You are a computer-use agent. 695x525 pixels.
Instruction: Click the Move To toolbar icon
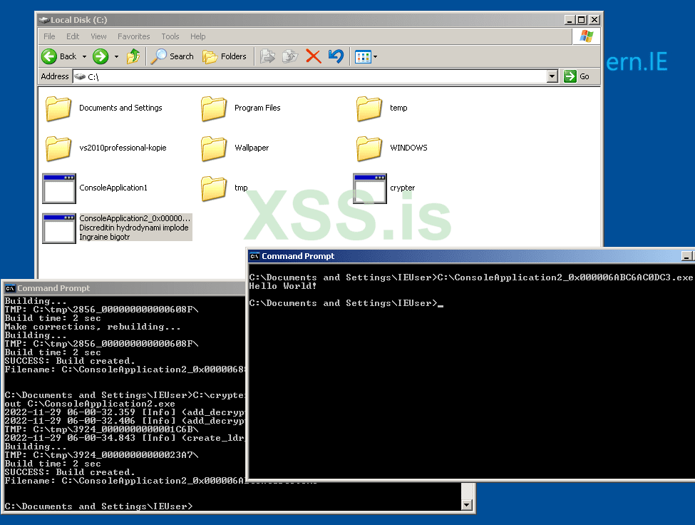pyautogui.click(x=267, y=56)
